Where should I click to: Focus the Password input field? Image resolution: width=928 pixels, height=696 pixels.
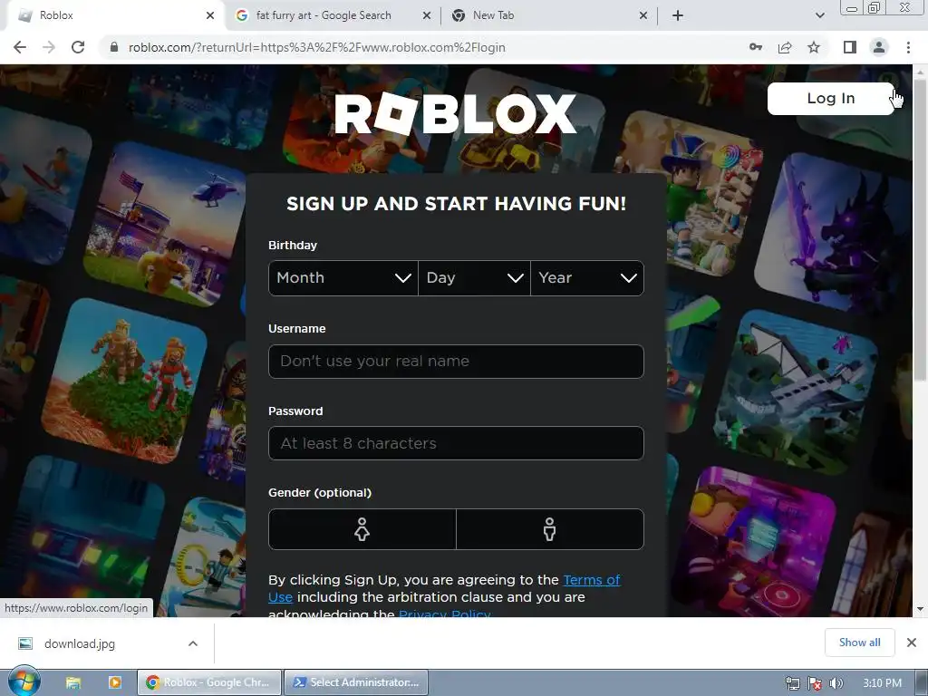click(x=456, y=443)
